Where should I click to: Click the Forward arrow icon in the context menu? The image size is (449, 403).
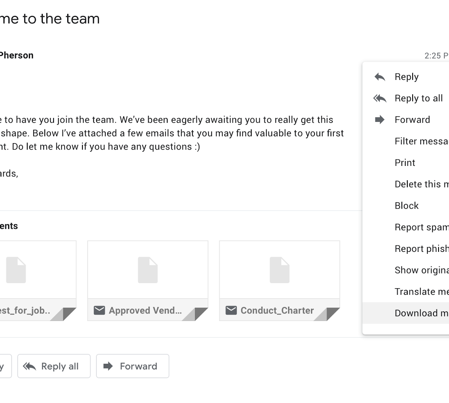click(x=380, y=120)
